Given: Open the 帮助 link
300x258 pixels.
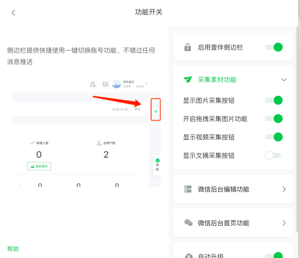Looking at the screenshot, I should (13, 249).
